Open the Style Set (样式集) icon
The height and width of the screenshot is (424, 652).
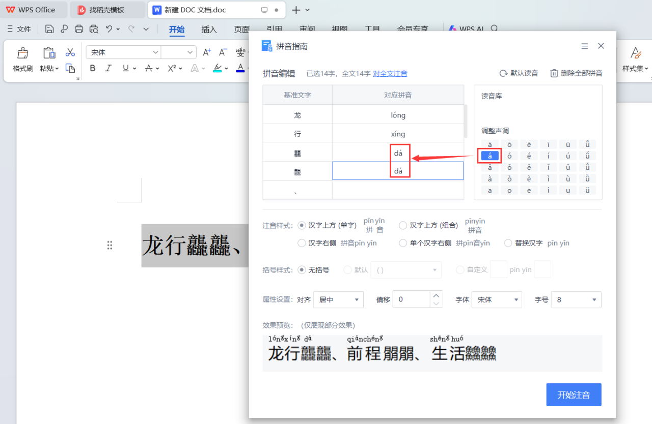(x=635, y=52)
